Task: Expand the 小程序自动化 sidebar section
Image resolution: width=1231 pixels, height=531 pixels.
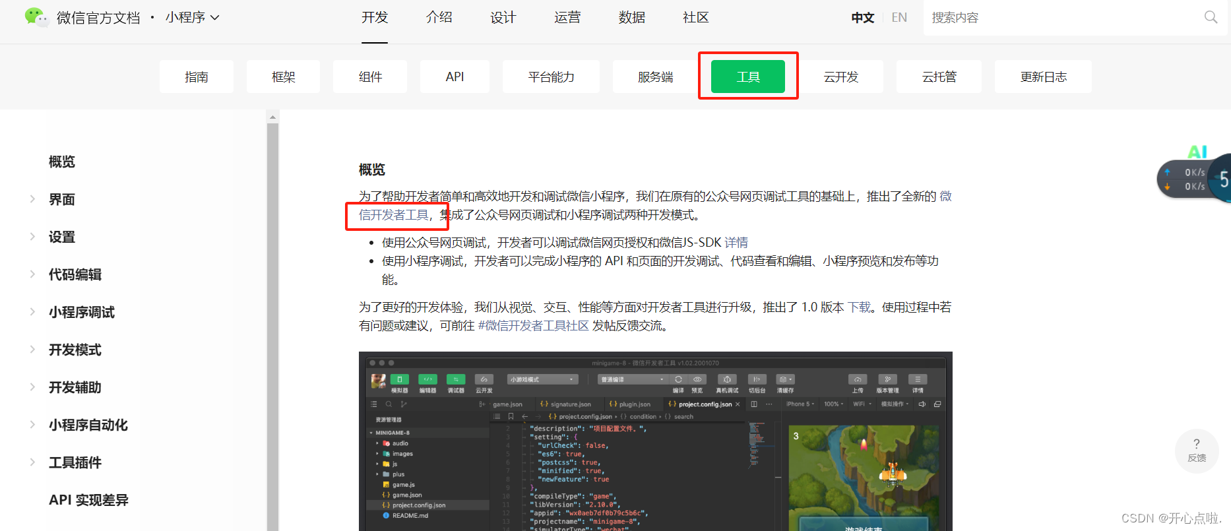Action: pyautogui.click(x=32, y=424)
